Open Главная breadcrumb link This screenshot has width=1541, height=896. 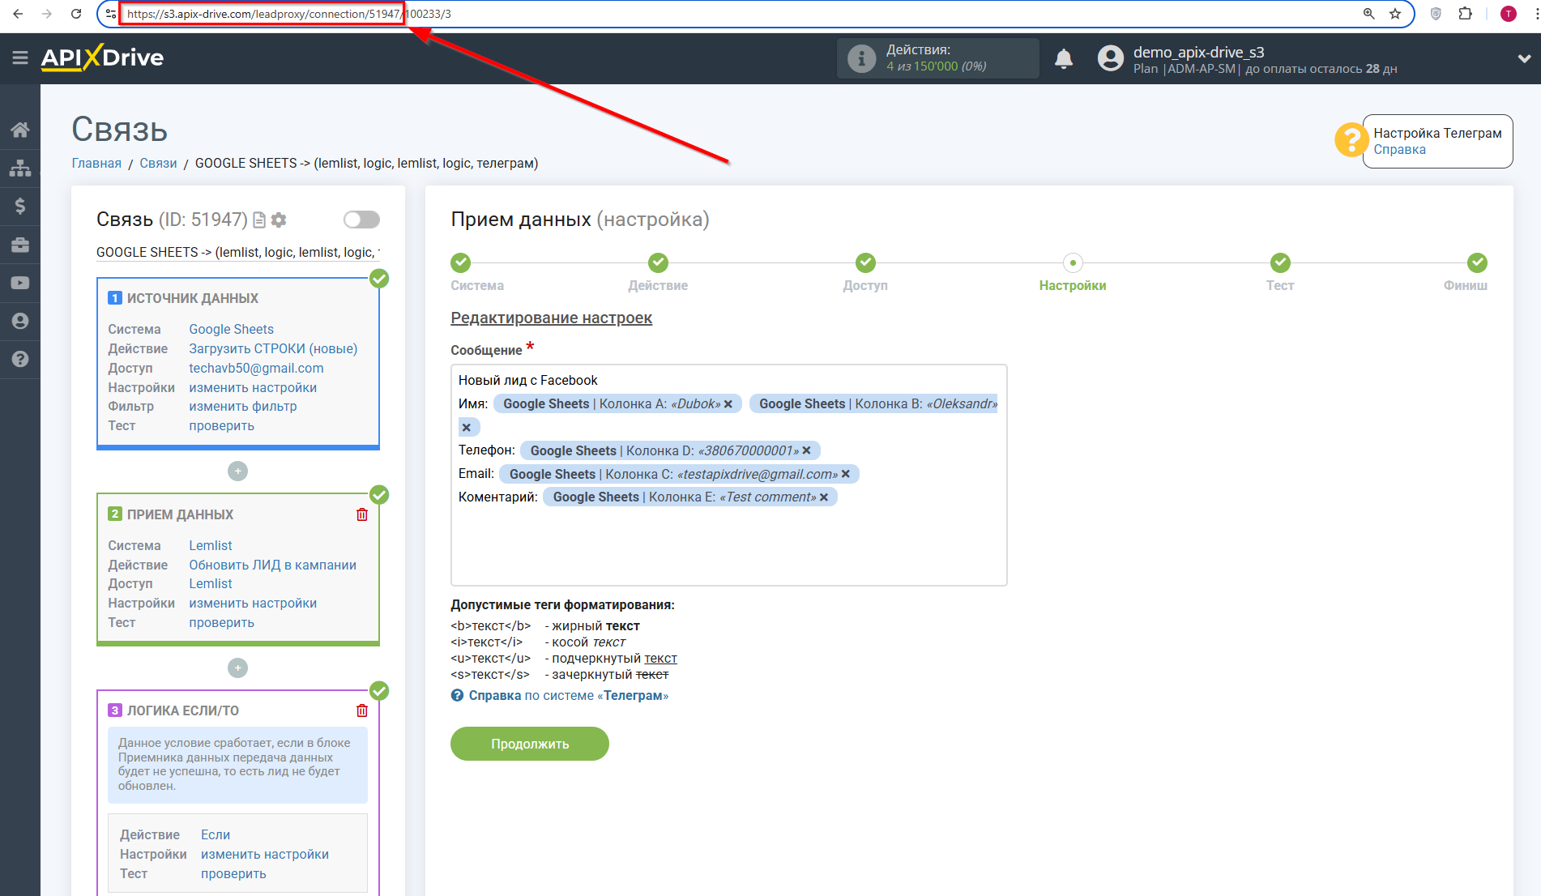pyautogui.click(x=96, y=163)
